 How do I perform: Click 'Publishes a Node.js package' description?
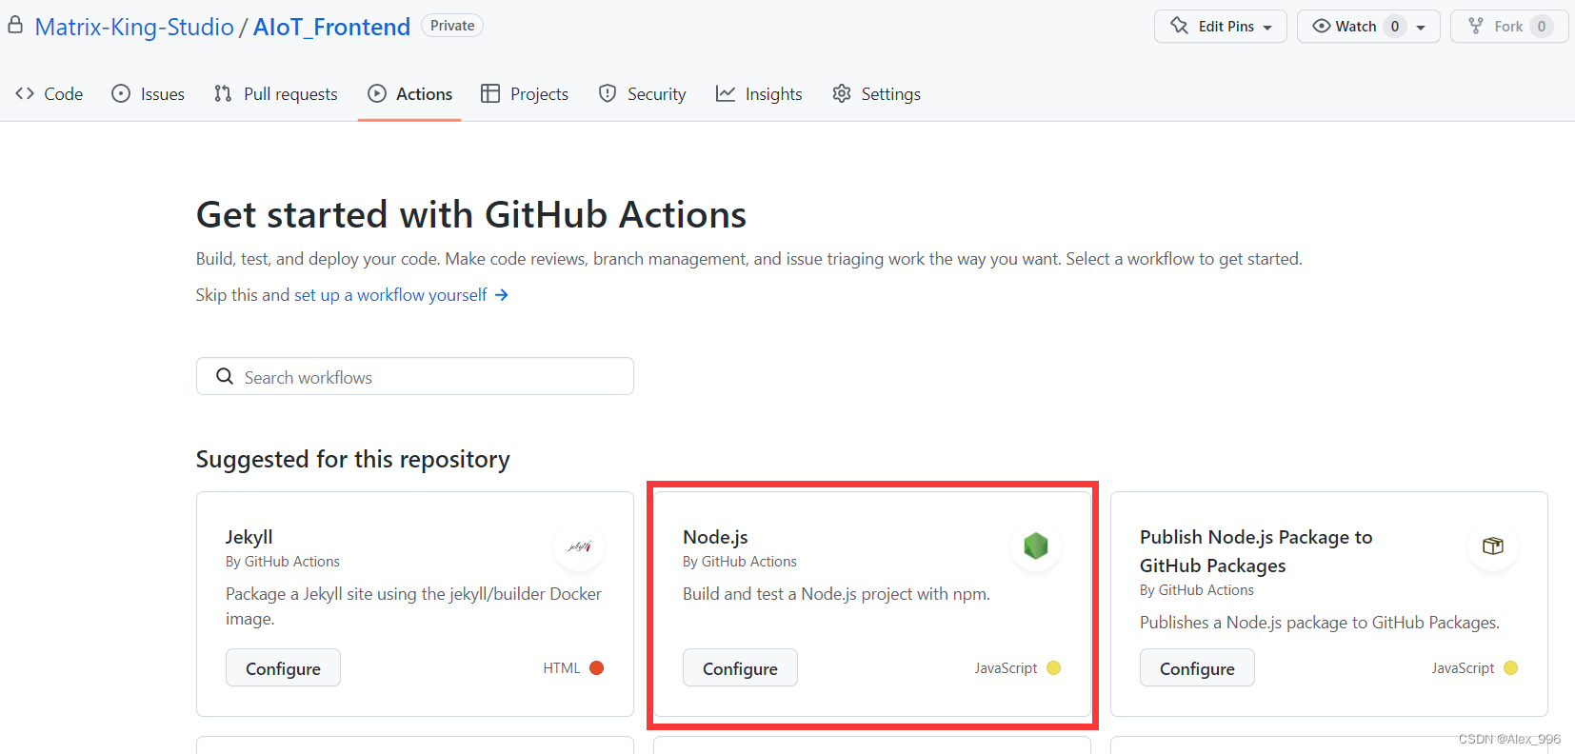pos(1320,623)
